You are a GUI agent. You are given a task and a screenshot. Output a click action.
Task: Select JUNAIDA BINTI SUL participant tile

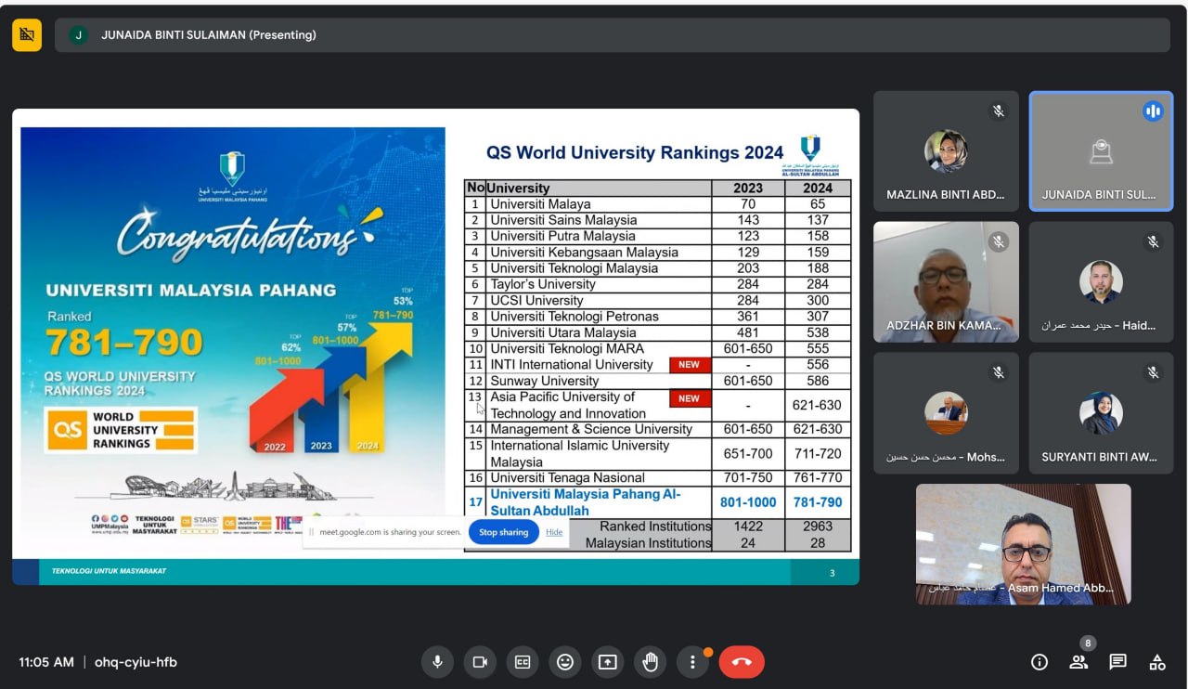[x=1101, y=151]
